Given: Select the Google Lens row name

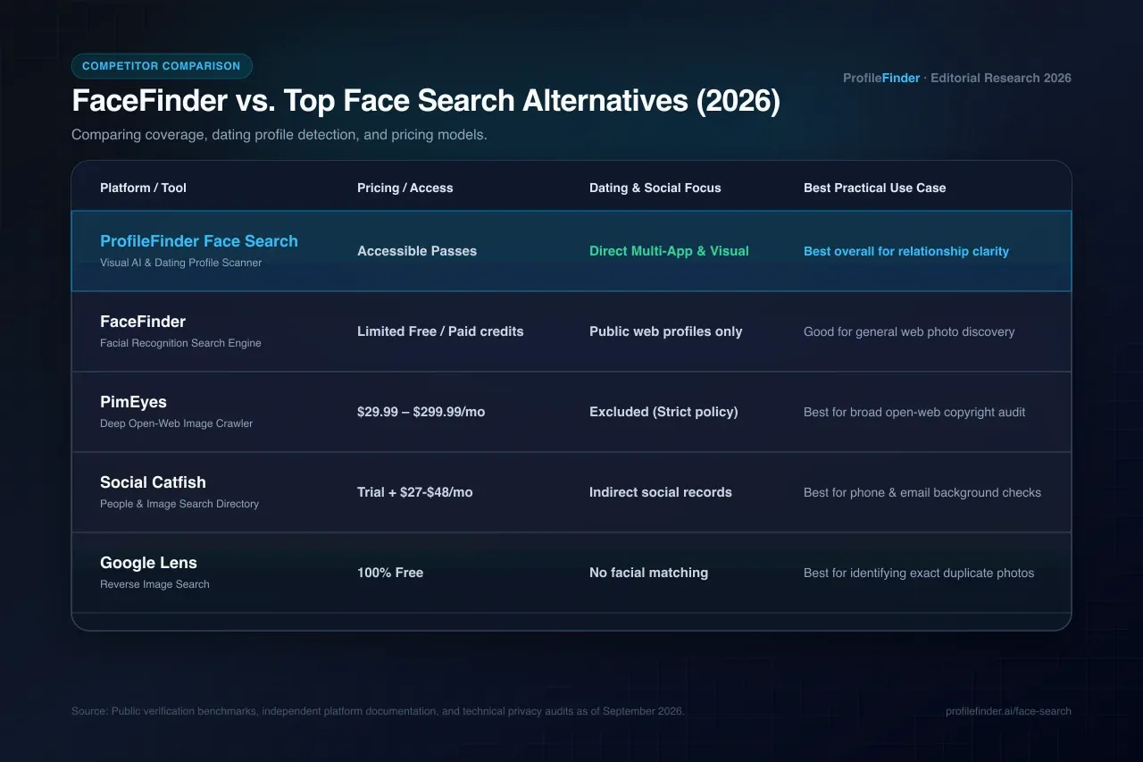Looking at the screenshot, I should point(148,563).
